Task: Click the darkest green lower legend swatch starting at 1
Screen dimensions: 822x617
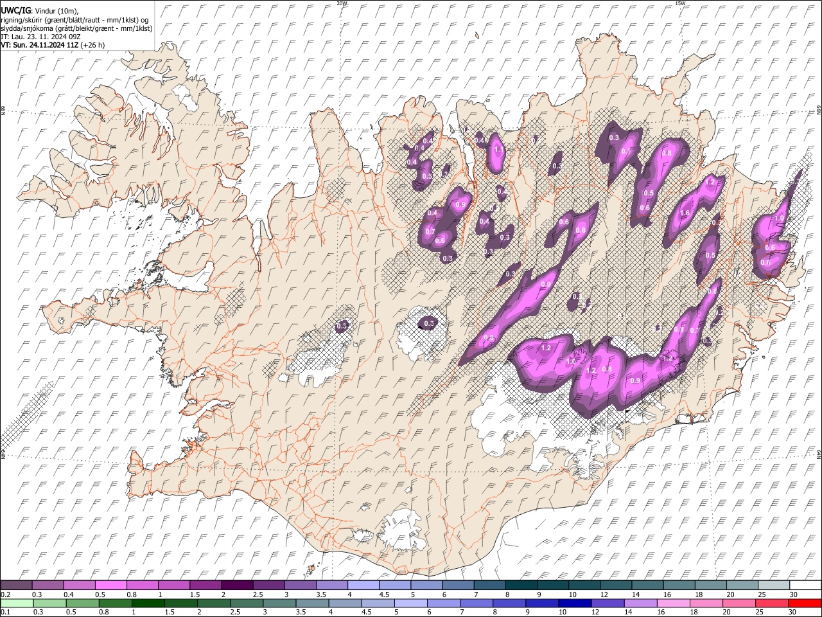Action: [148, 603]
